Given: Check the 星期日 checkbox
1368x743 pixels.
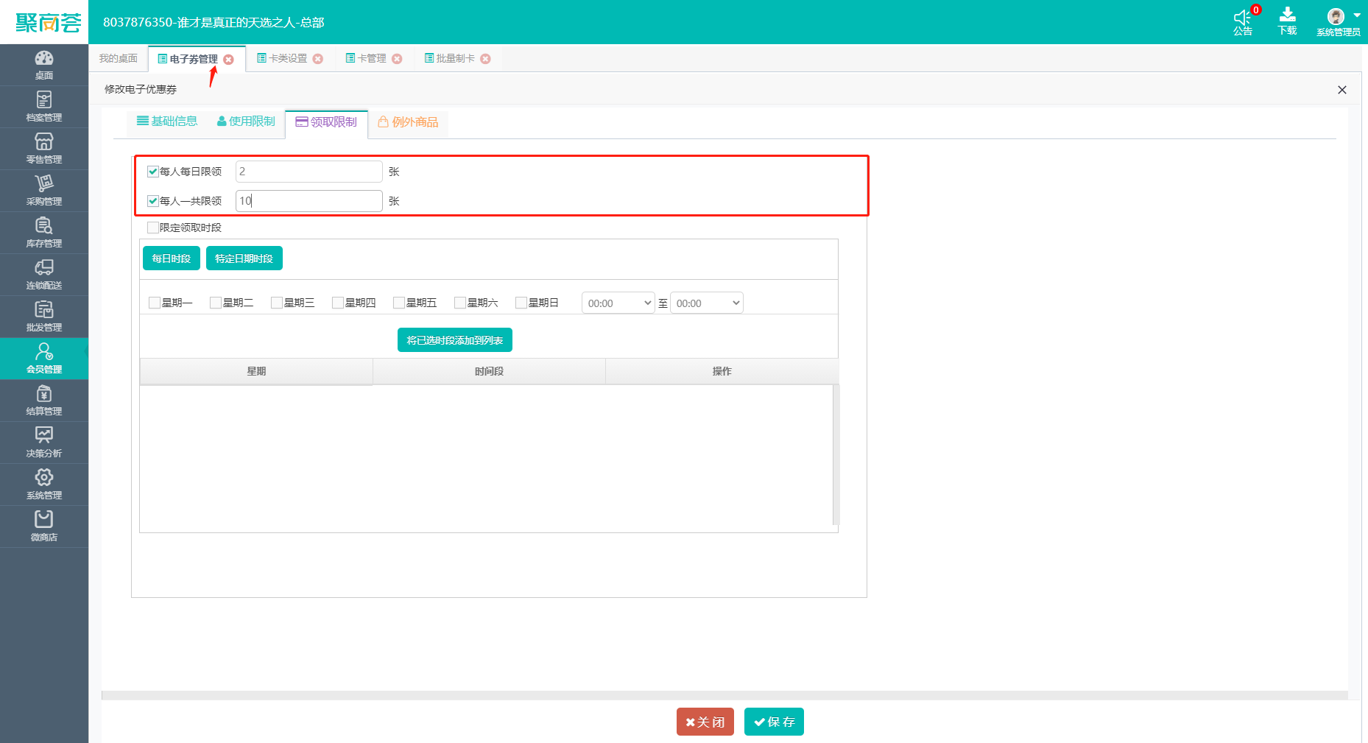Looking at the screenshot, I should [521, 303].
